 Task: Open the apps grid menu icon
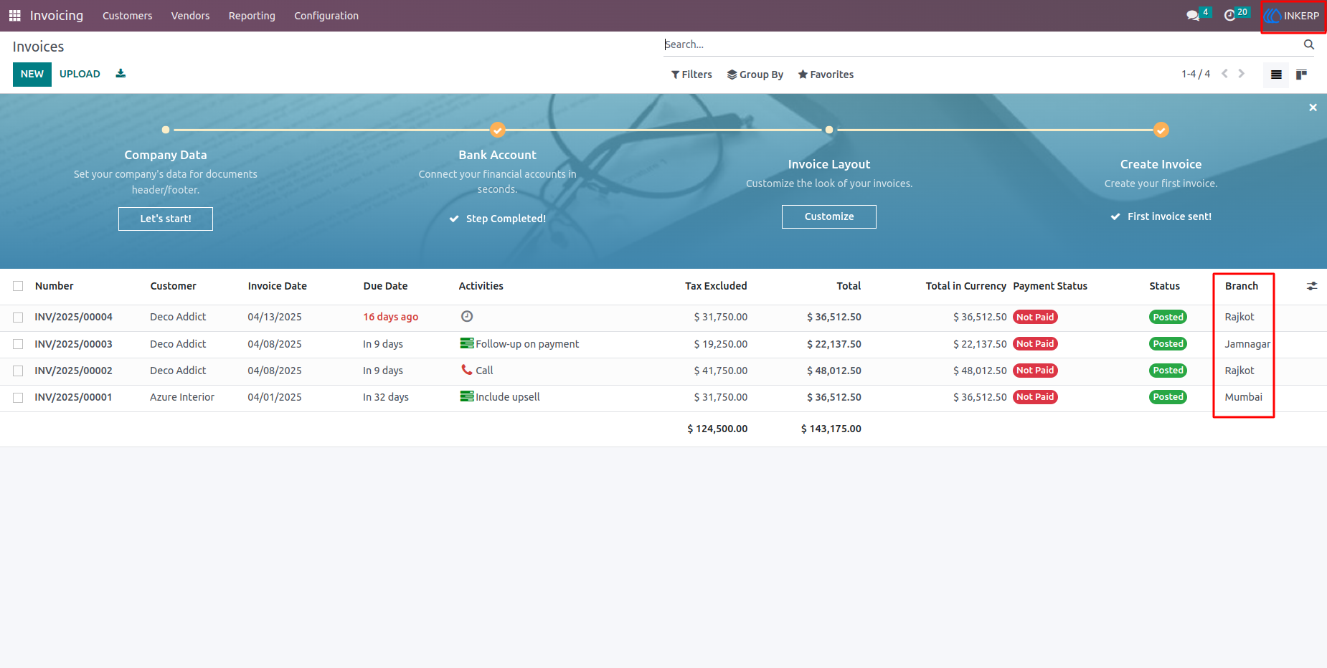tap(14, 15)
